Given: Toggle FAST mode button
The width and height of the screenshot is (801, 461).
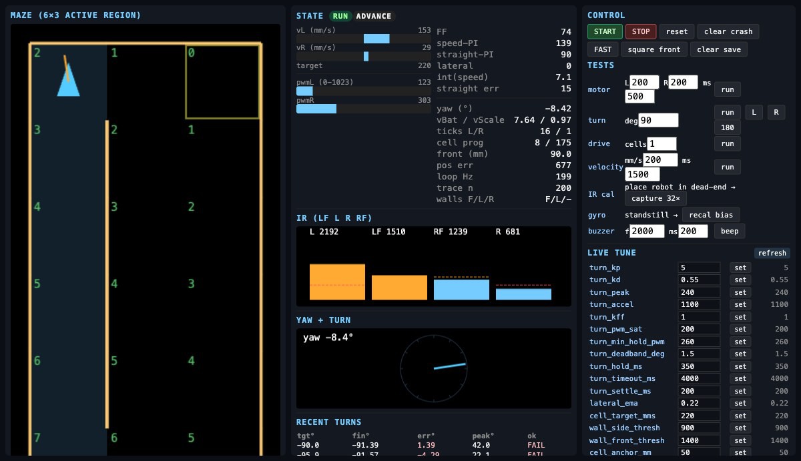Looking at the screenshot, I should tap(602, 49).
